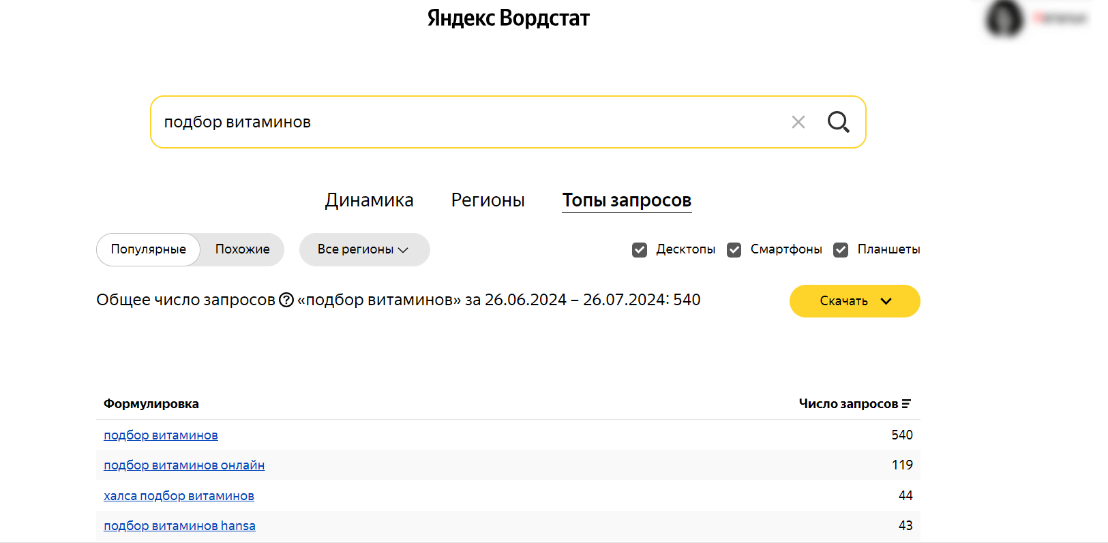Select the value 43 in the table
1108x543 pixels.
point(905,526)
